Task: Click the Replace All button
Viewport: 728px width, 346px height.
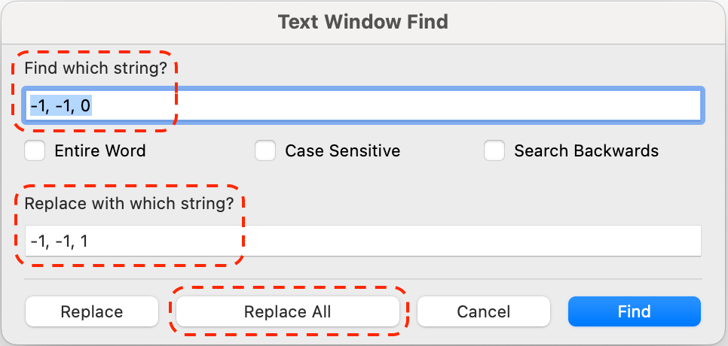Action: (x=287, y=311)
